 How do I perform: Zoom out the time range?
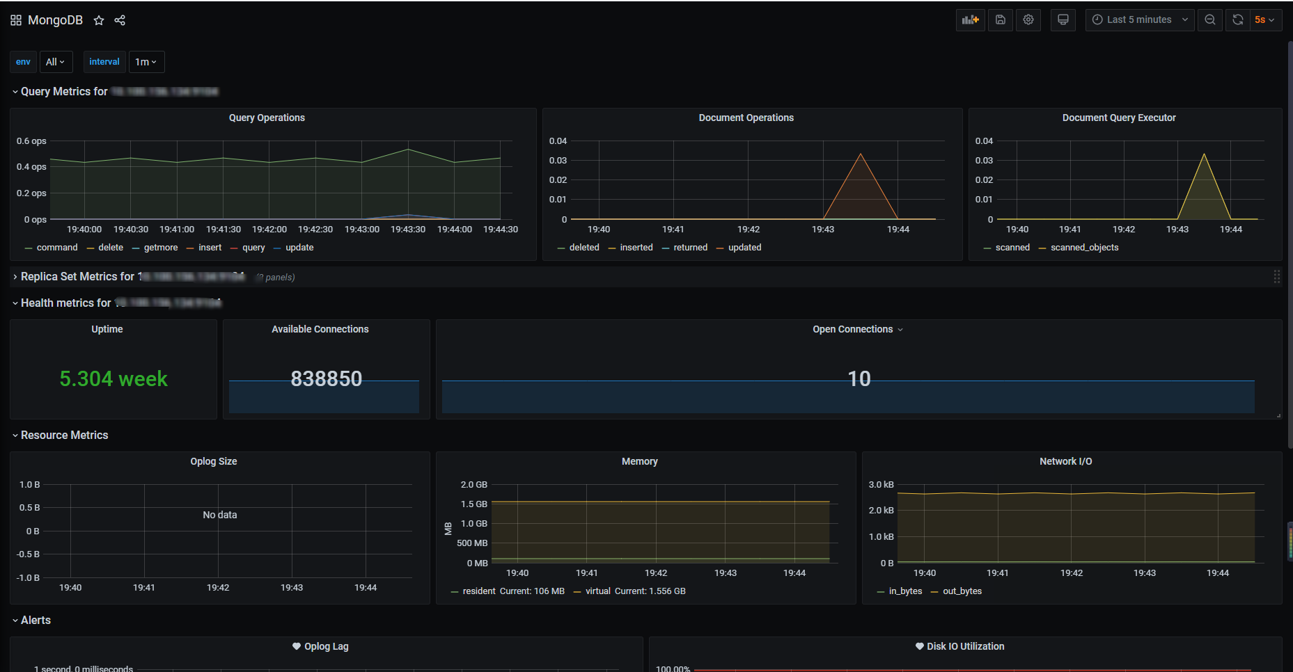tap(1210, 19)
